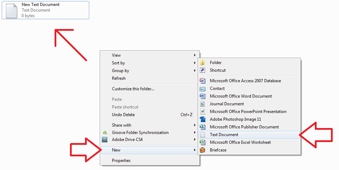Click the Briefcase icon
The height and width of the screenshot is (170, 339).
(202, 150)
